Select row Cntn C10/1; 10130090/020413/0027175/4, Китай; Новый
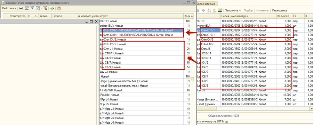Image resolution: width=313 pixels, height=125 pixels. pos(142,30)
